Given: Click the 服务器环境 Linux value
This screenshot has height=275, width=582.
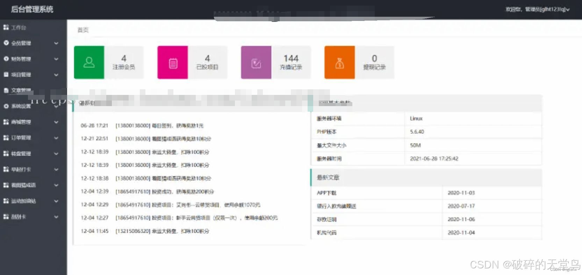Looking at the screenshot, I should [x=416, y=118].
